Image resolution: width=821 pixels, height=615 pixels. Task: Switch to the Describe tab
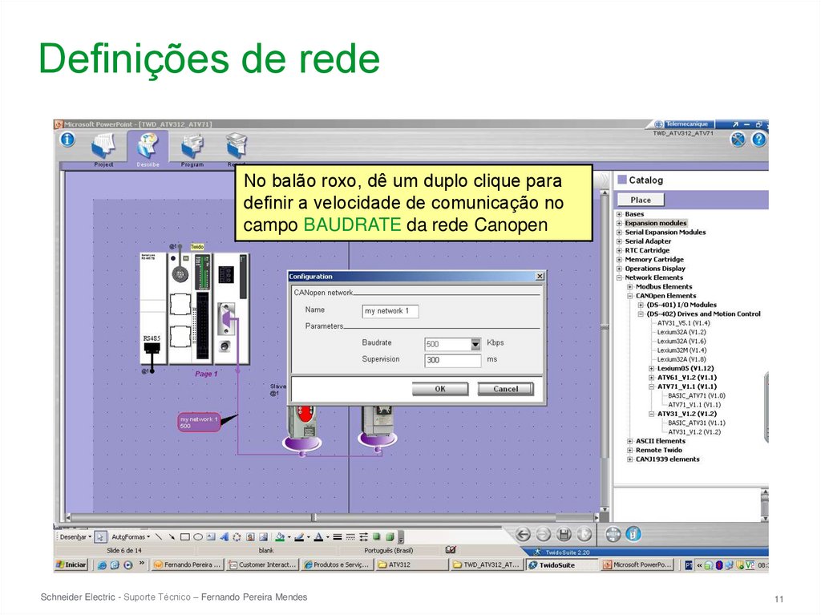[x=148, y=150]
